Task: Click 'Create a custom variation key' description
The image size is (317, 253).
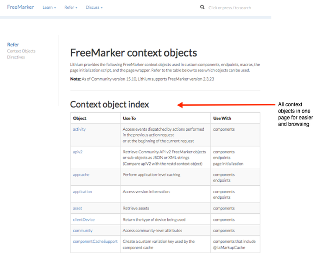Action: 158,245
